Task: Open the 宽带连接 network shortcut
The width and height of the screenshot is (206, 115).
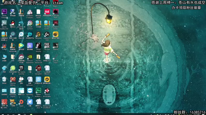Action: click(13, 12)
